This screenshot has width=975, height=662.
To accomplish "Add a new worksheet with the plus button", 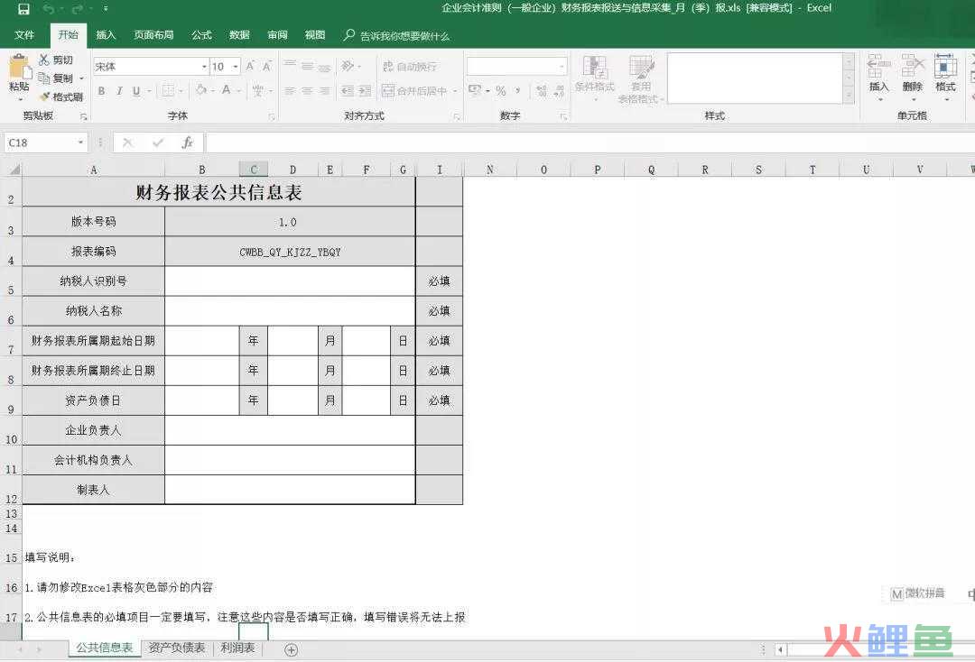I will 290,648.
